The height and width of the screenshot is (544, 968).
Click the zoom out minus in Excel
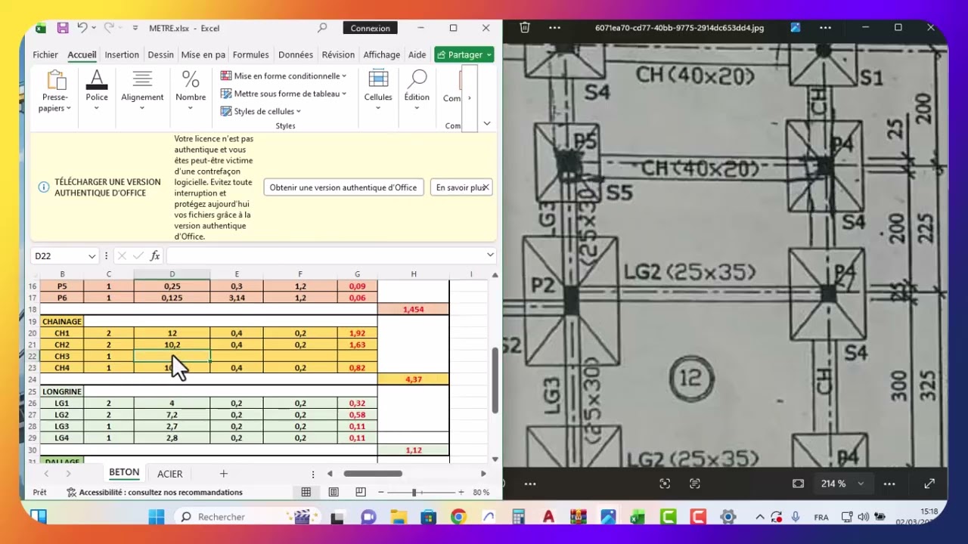pos(381,493)
